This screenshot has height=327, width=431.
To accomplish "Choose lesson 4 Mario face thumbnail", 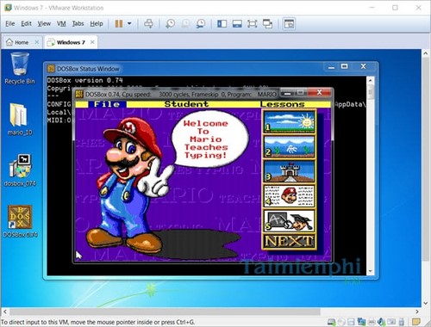I will pyautogui.click(x=289, y=196).
